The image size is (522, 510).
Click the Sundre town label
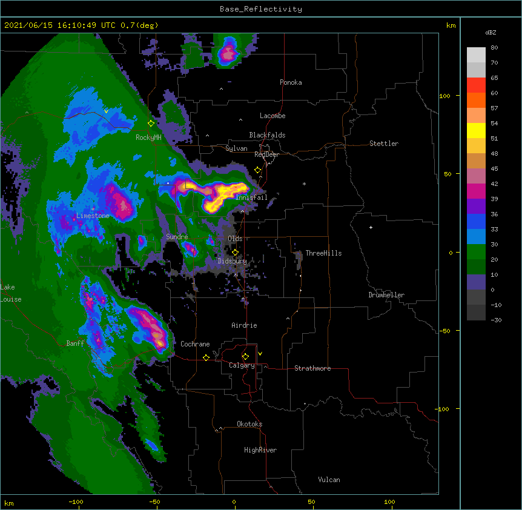[177, 237]
